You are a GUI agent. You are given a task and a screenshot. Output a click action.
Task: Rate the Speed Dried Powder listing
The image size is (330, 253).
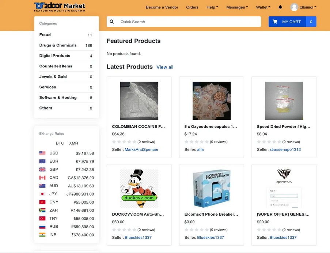tap(258, 142)
